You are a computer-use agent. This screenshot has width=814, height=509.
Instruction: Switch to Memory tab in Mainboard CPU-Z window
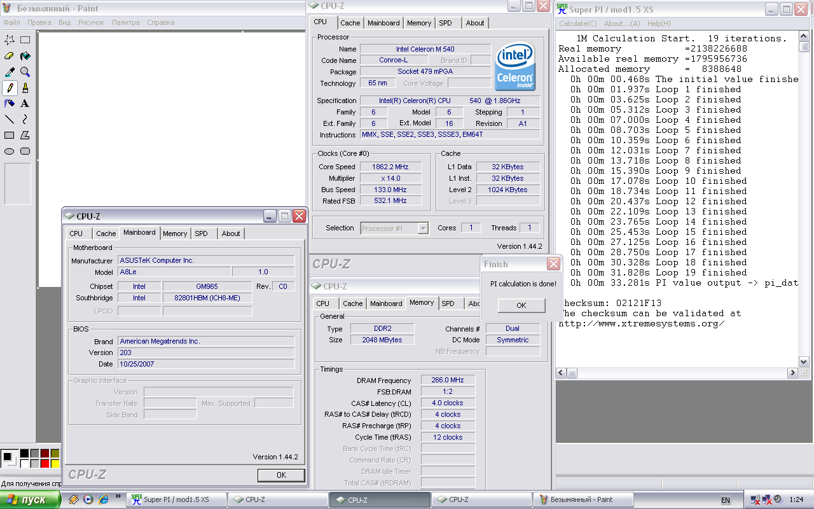click(x=175, y=234)
